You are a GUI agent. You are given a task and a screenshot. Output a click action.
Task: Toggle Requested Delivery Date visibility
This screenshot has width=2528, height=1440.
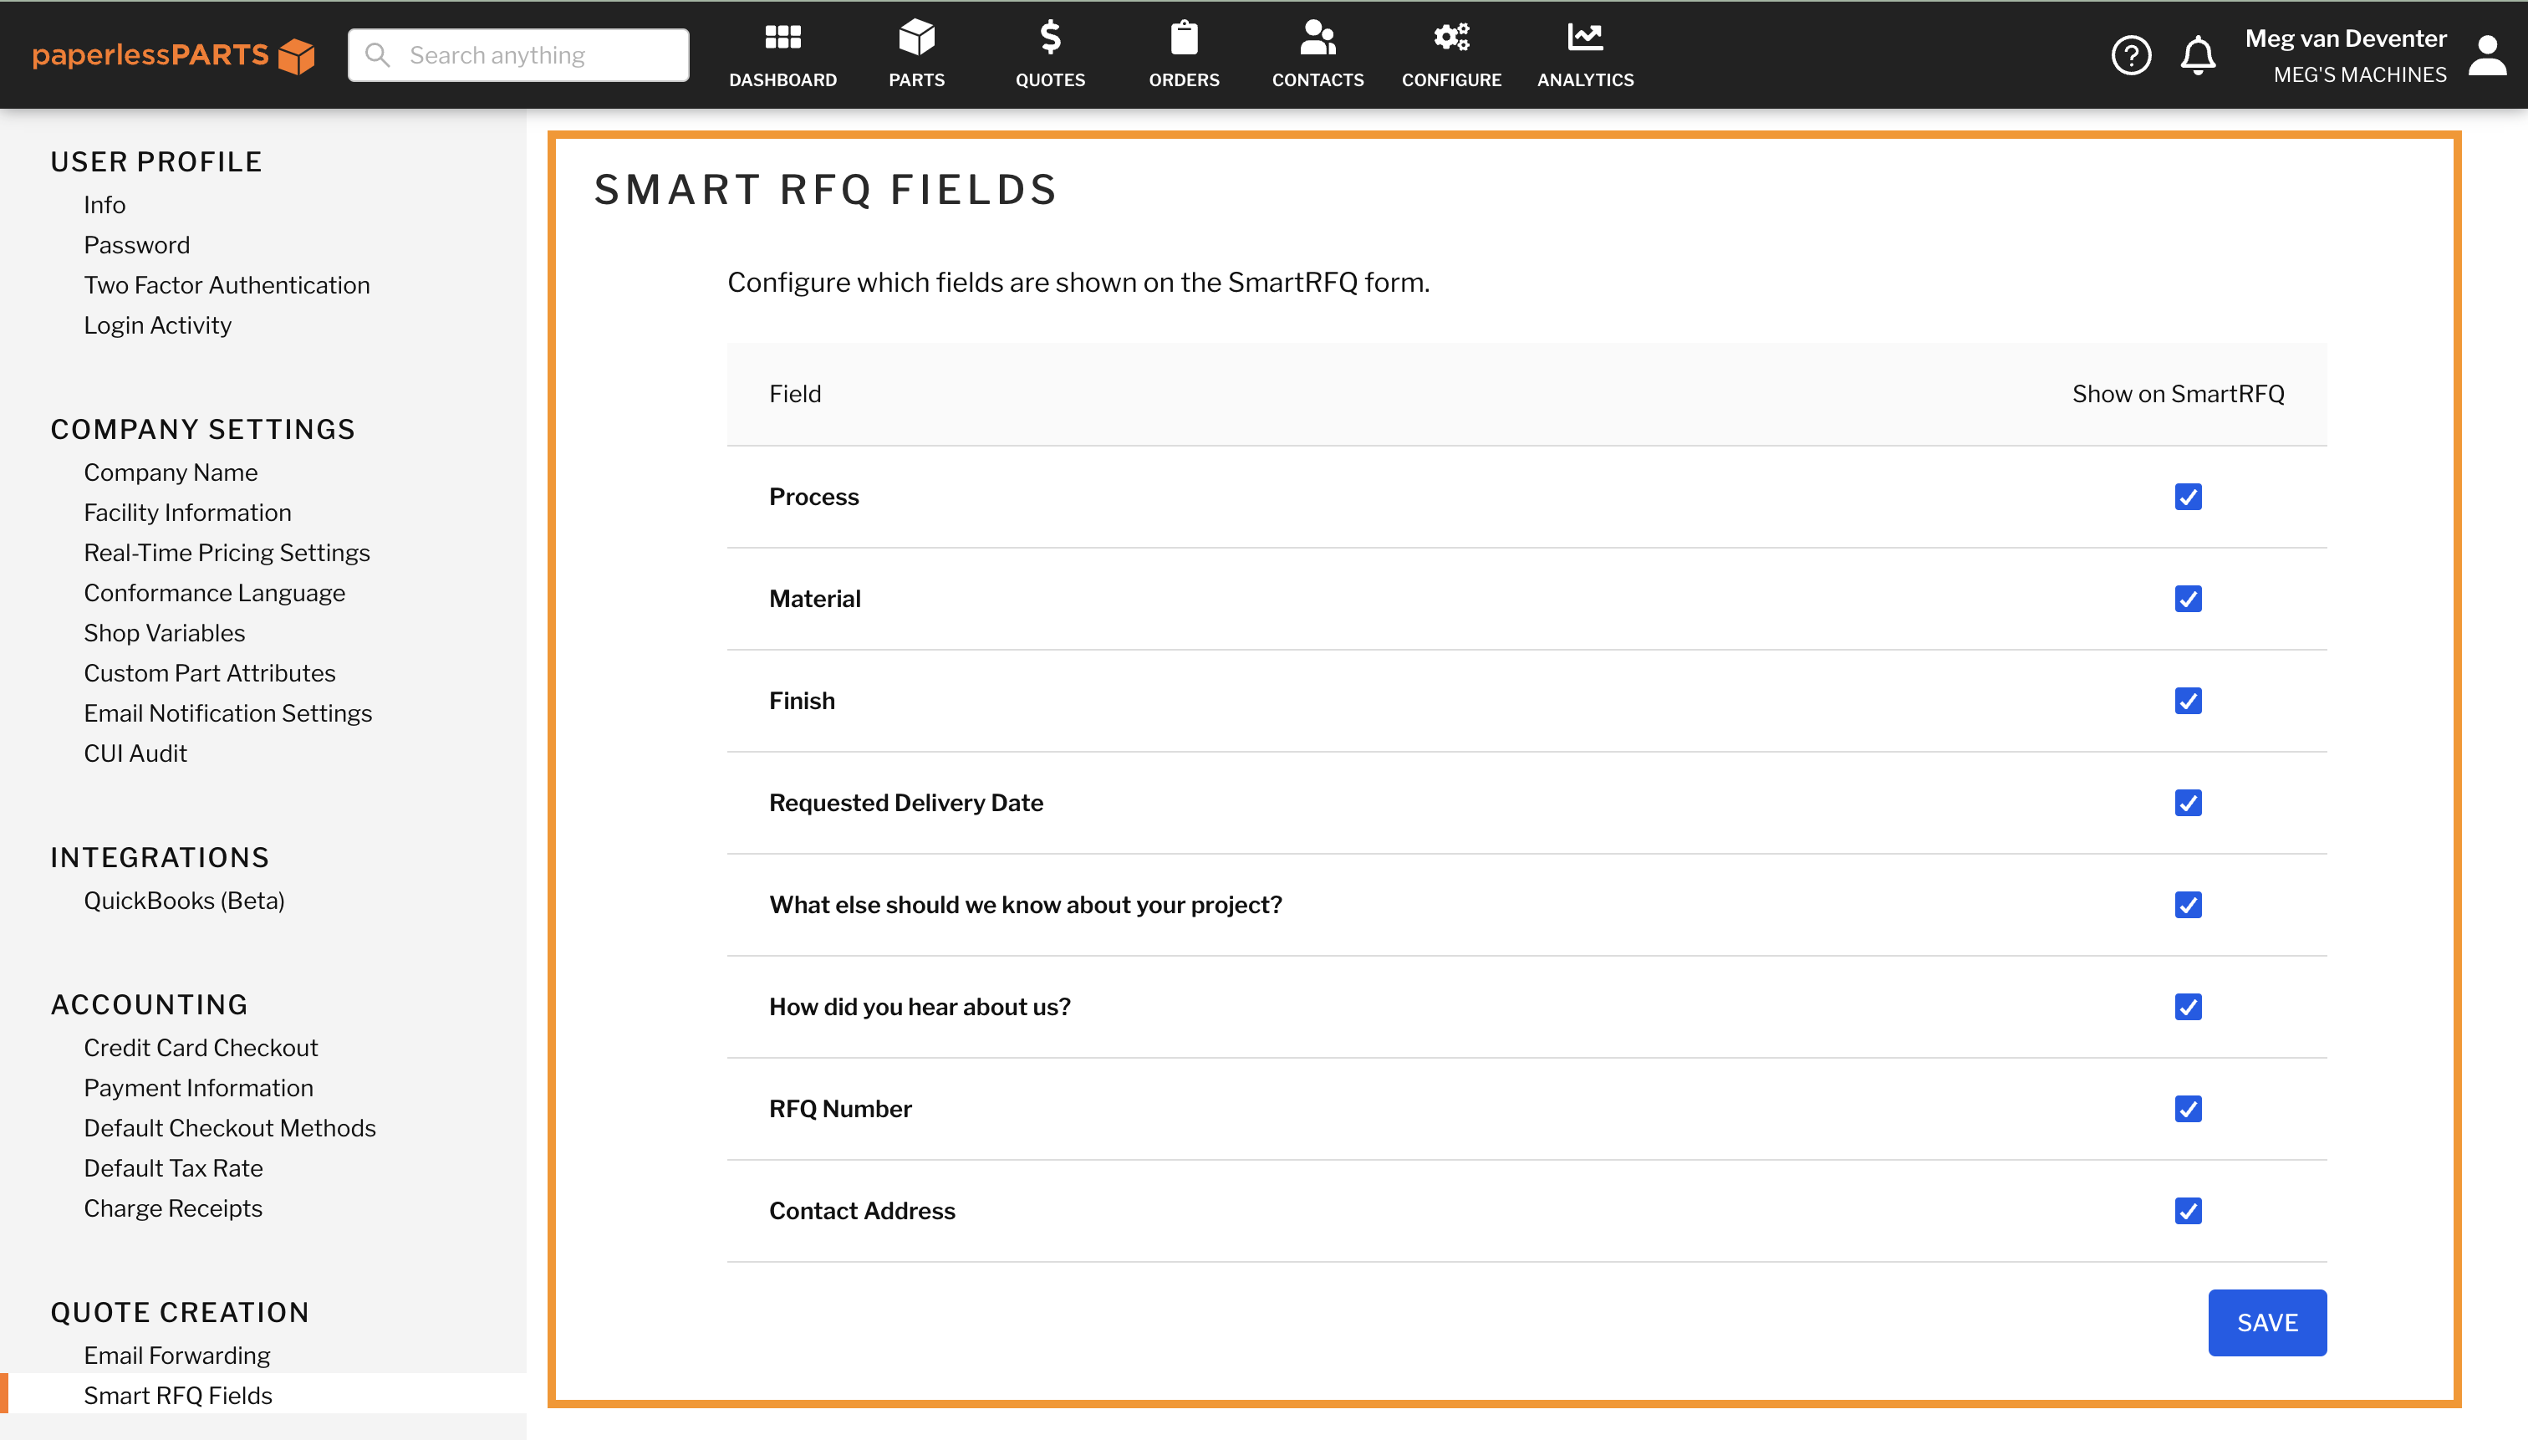pos(2188,802)
